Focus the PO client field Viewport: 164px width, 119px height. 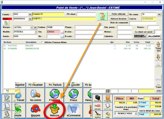click(86, 14)
